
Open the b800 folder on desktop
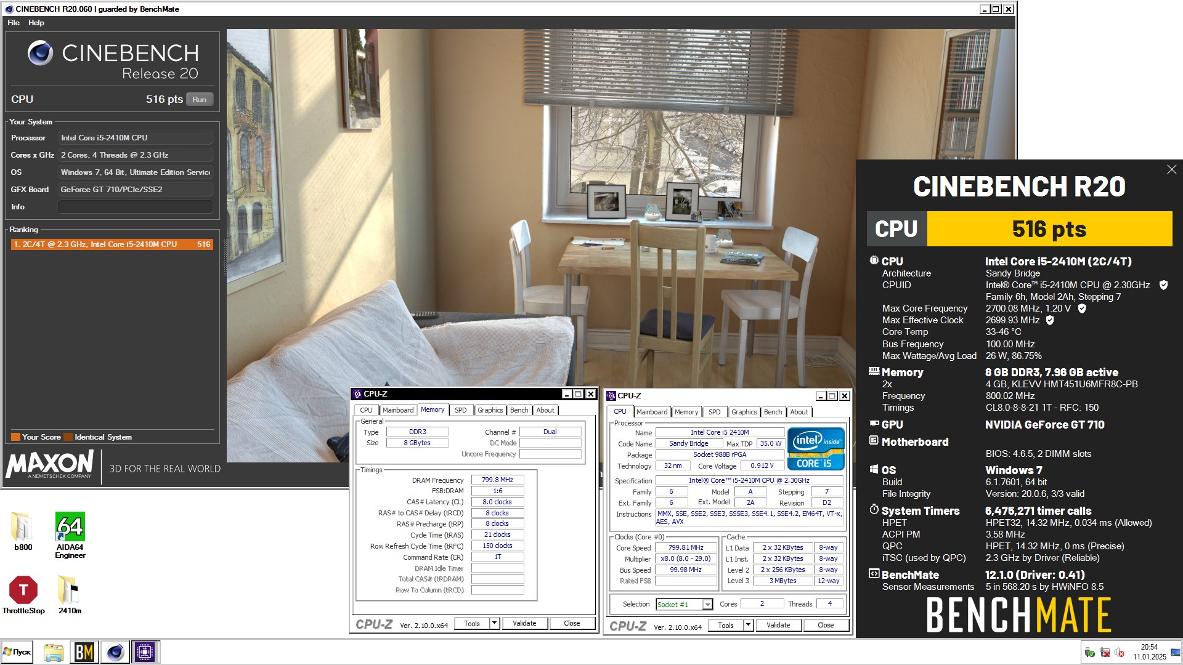tap(23, 531)
